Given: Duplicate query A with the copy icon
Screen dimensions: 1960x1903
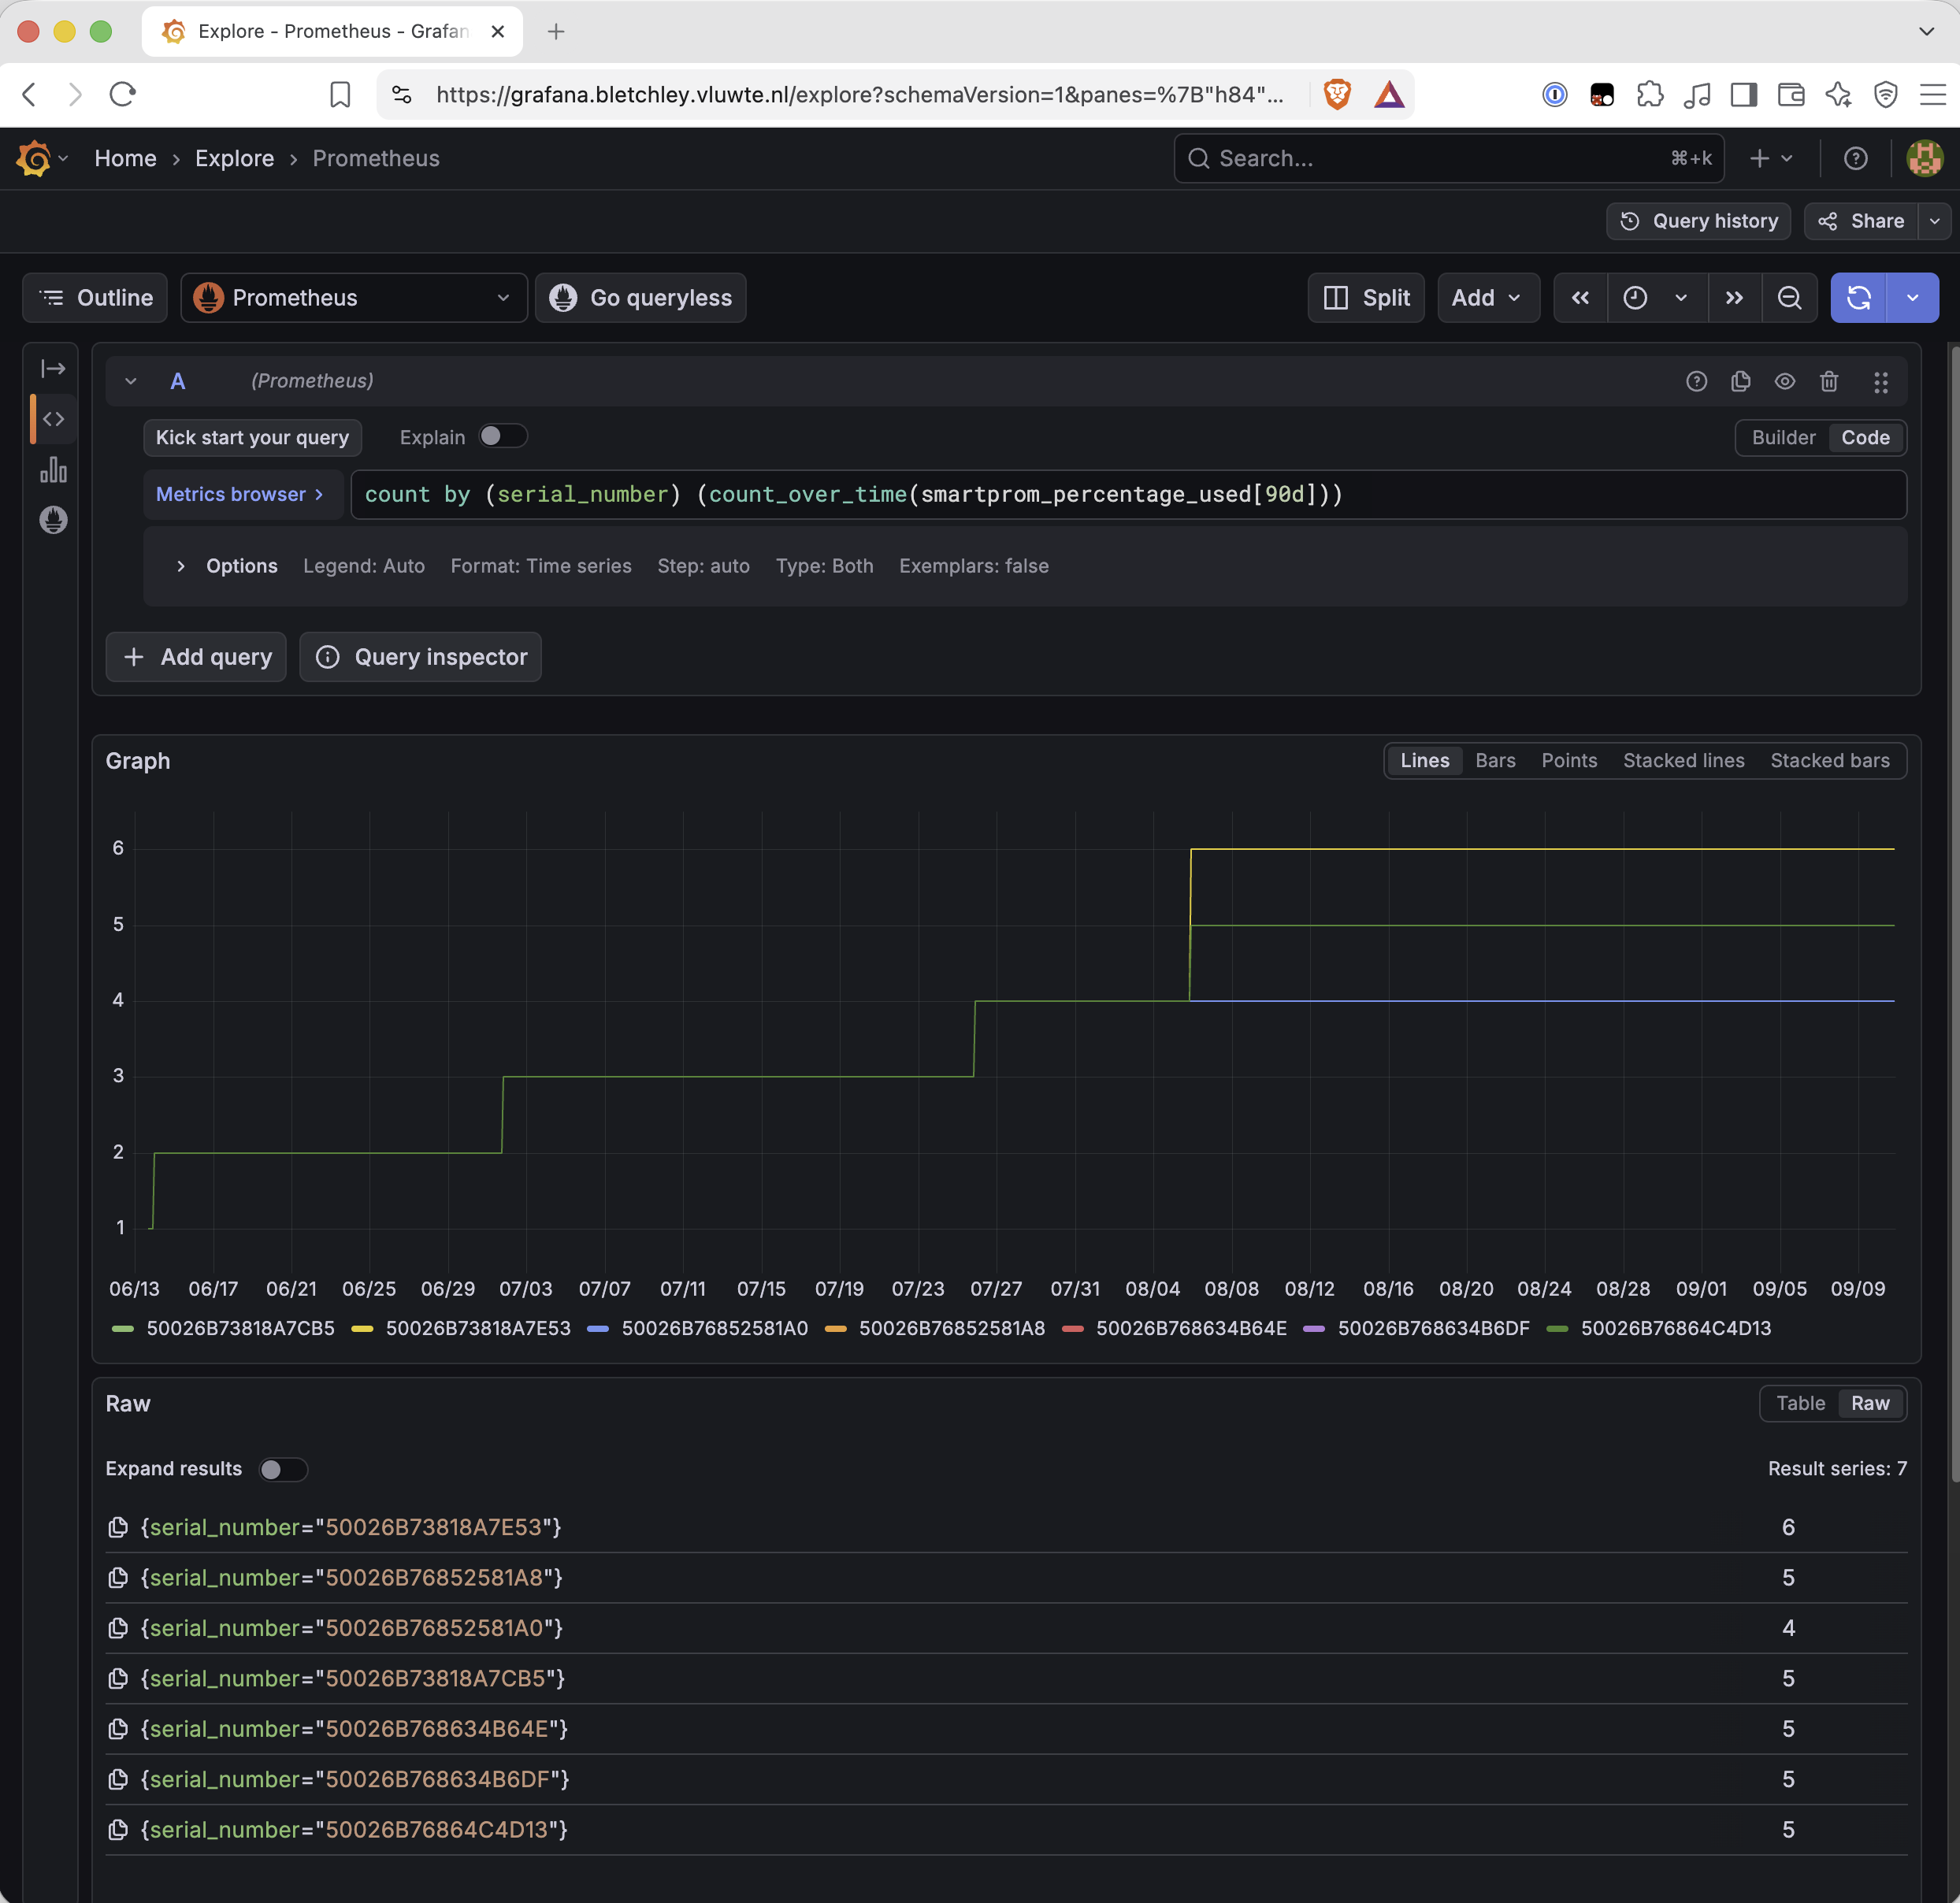Looking at the screenshot, I should click(x=1740, y=381).
